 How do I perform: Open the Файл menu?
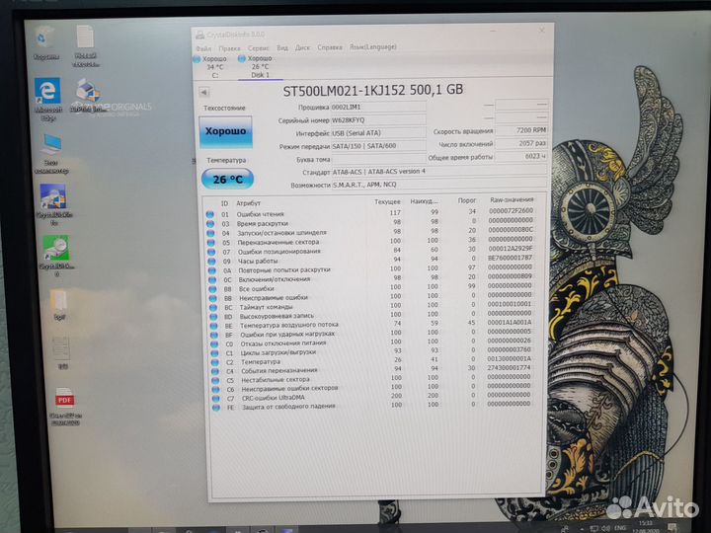[x=202, y=46]
